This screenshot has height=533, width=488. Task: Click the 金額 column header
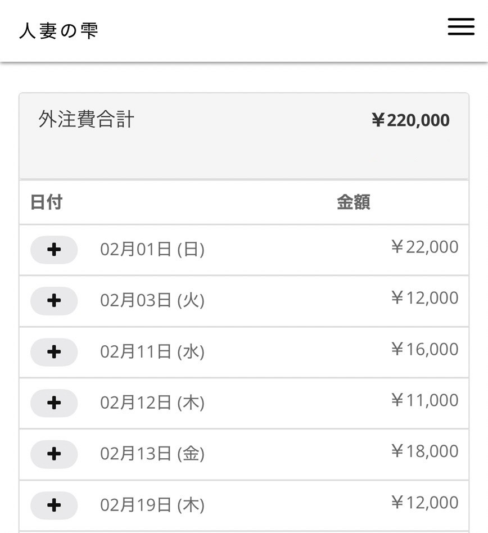tap(353, 202)
